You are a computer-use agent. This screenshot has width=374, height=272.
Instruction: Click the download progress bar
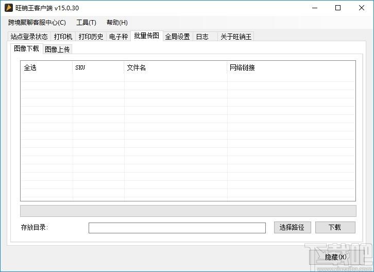pyautogui.click(x=188, y=211)
